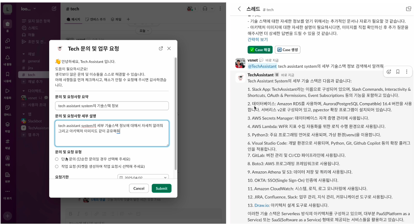Open 스레드 in sidebar
The image size is (415, 224).
[30, 28]
